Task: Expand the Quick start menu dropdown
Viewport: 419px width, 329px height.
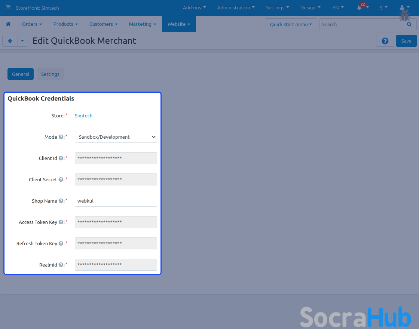Action: click(291, 24)
